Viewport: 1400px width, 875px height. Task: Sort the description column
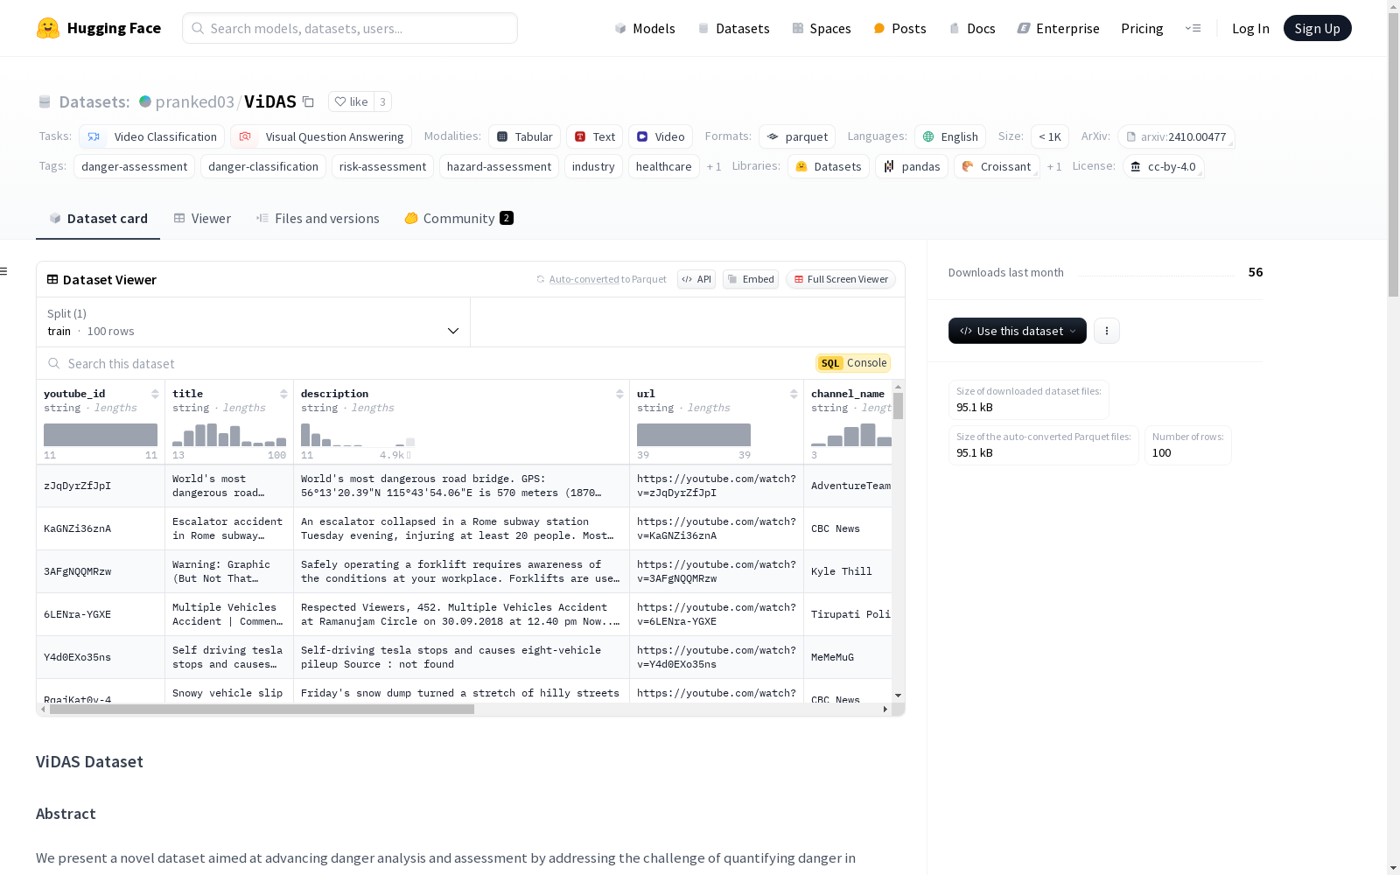coord(619,394)
